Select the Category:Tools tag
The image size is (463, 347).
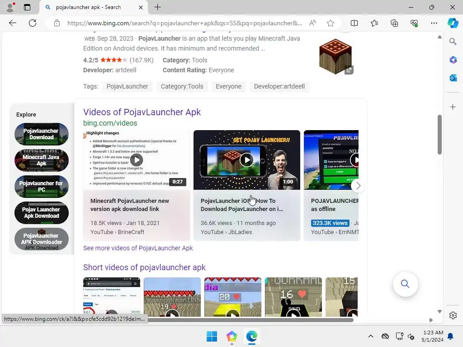pyautogui.click(x=182, y=86)
